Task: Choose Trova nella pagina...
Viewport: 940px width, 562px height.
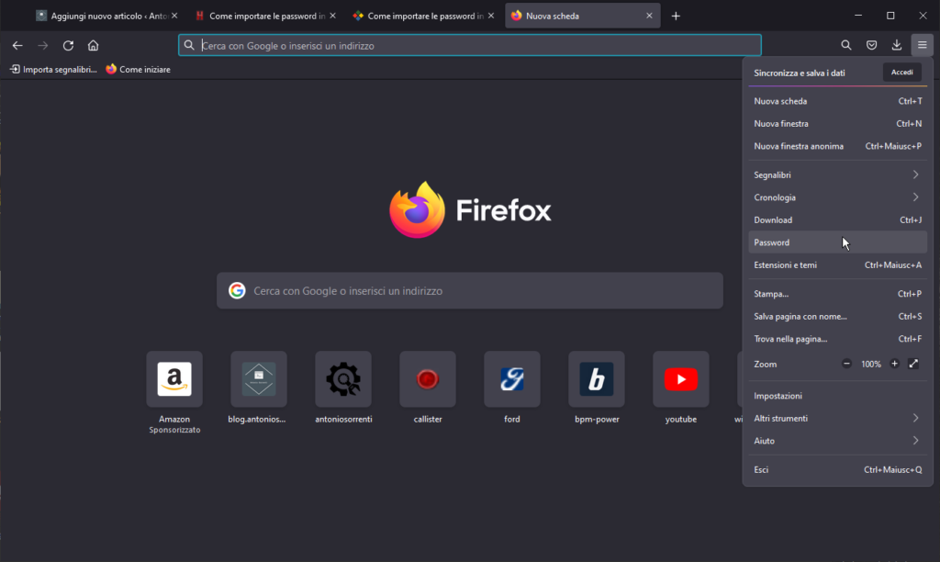Action: [837, 339]
